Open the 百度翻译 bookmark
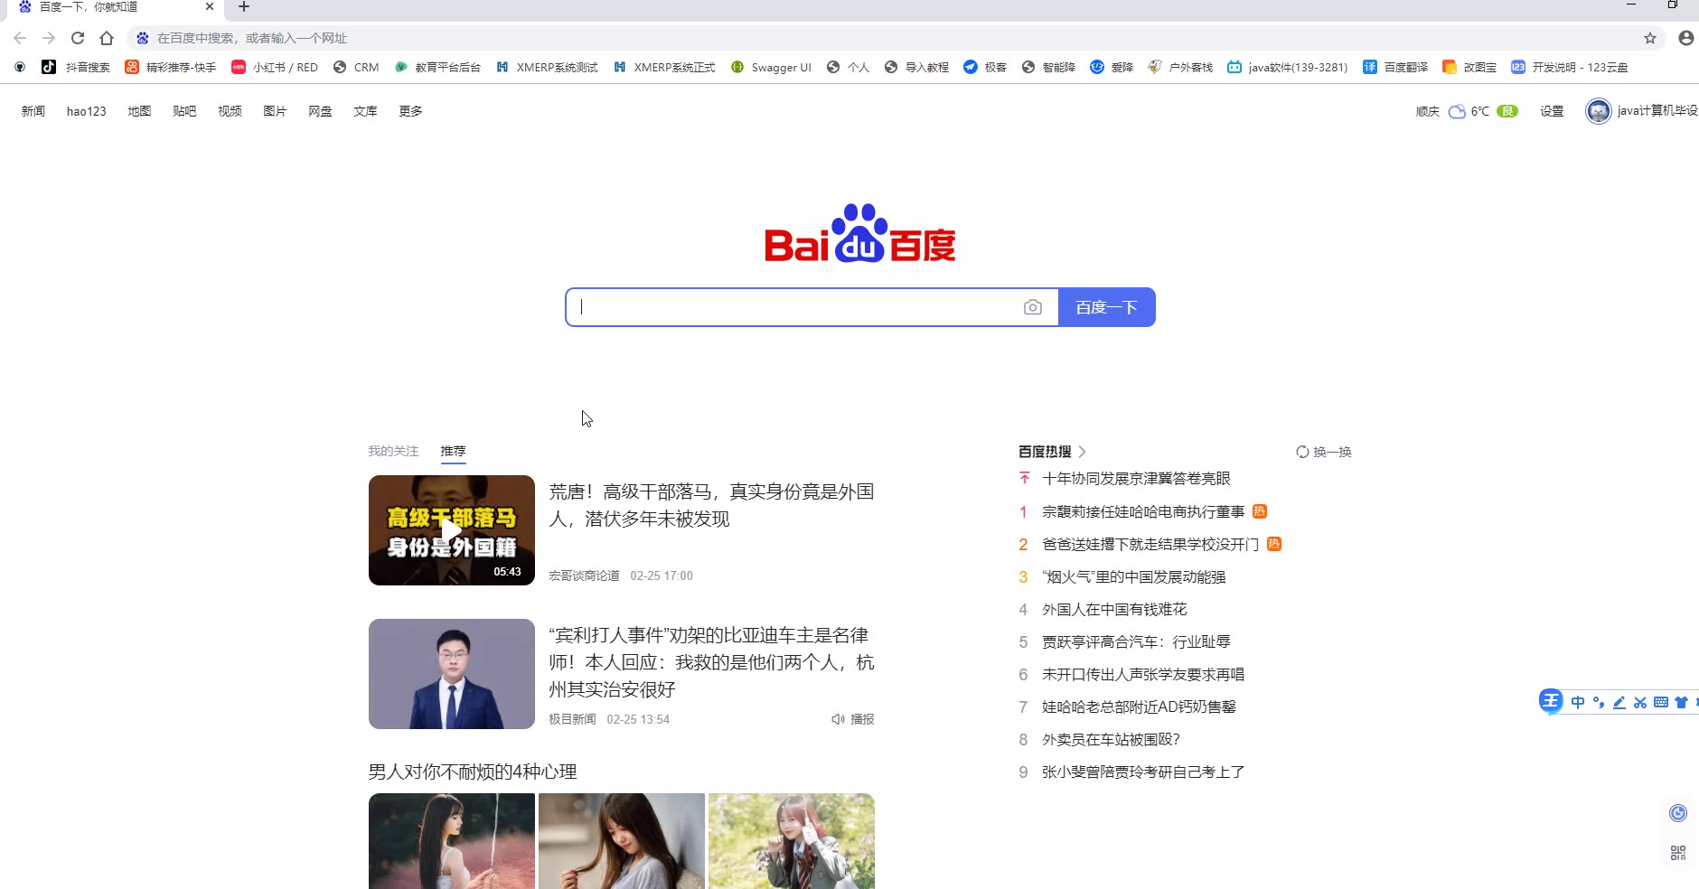1699x889 pixels. pyautogui.click(x=1395, y=67)
